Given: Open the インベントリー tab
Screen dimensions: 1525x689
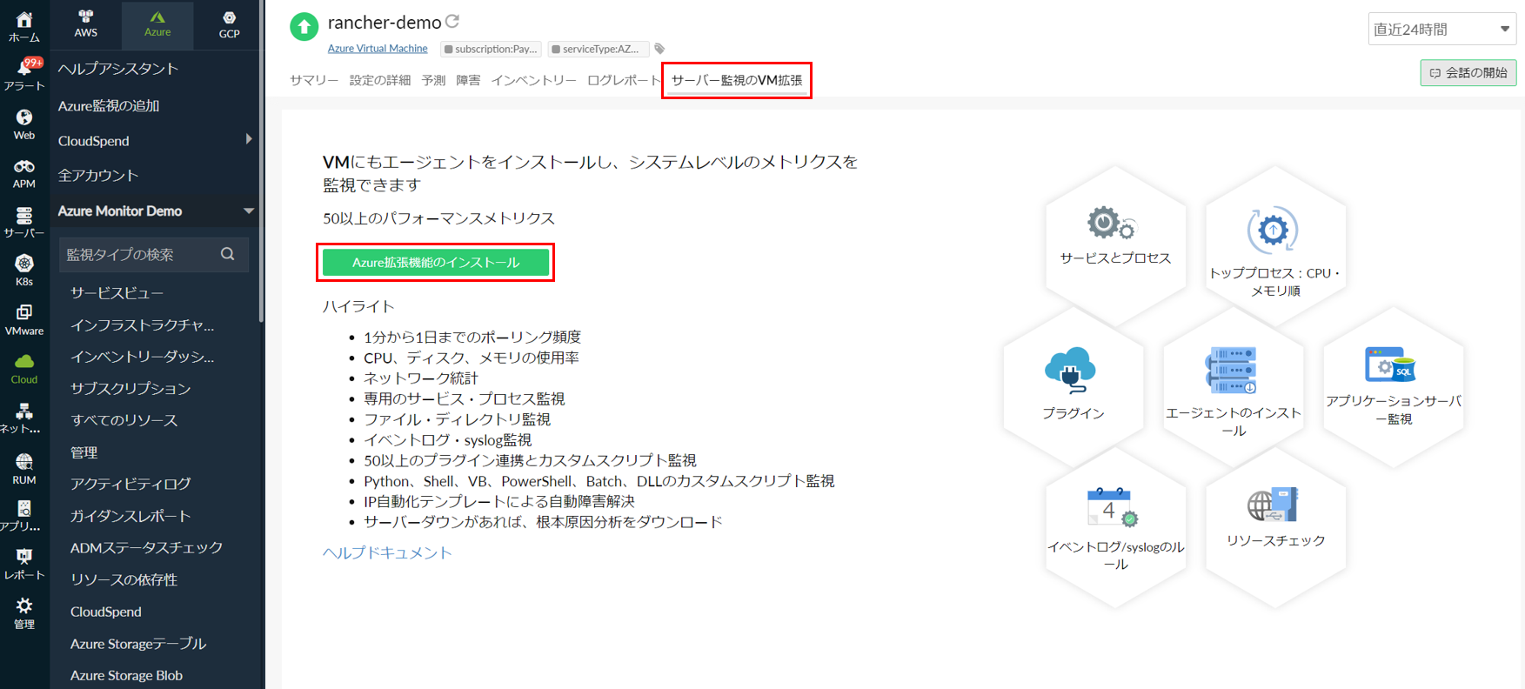Looking at the screenshot, I should pos(533,80).
